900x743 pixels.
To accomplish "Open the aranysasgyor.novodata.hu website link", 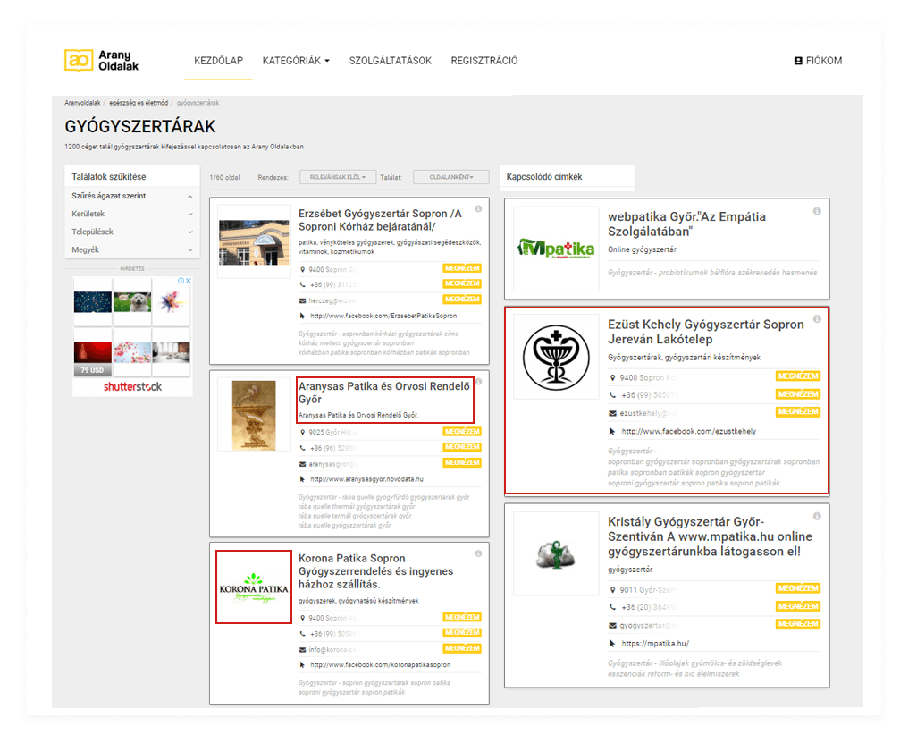I will (366, 479).
